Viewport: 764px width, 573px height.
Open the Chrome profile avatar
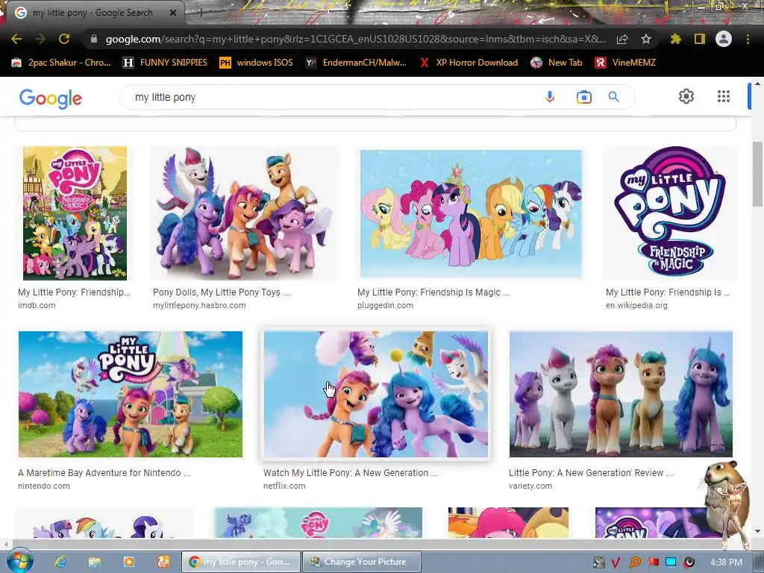point(724,39)
